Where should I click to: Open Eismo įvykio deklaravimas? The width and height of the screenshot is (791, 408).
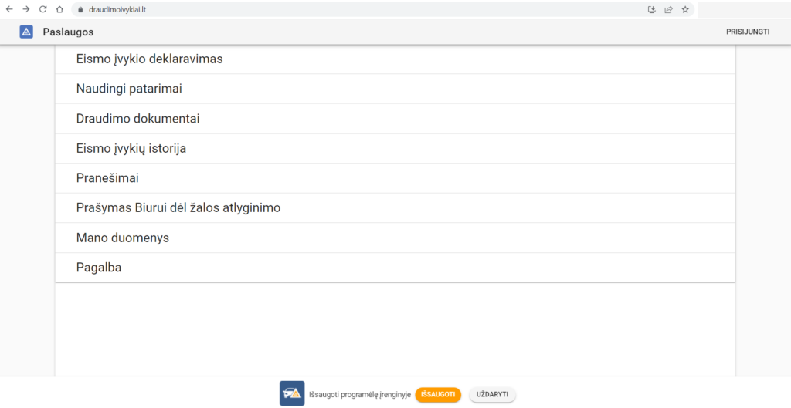(149, 59)
